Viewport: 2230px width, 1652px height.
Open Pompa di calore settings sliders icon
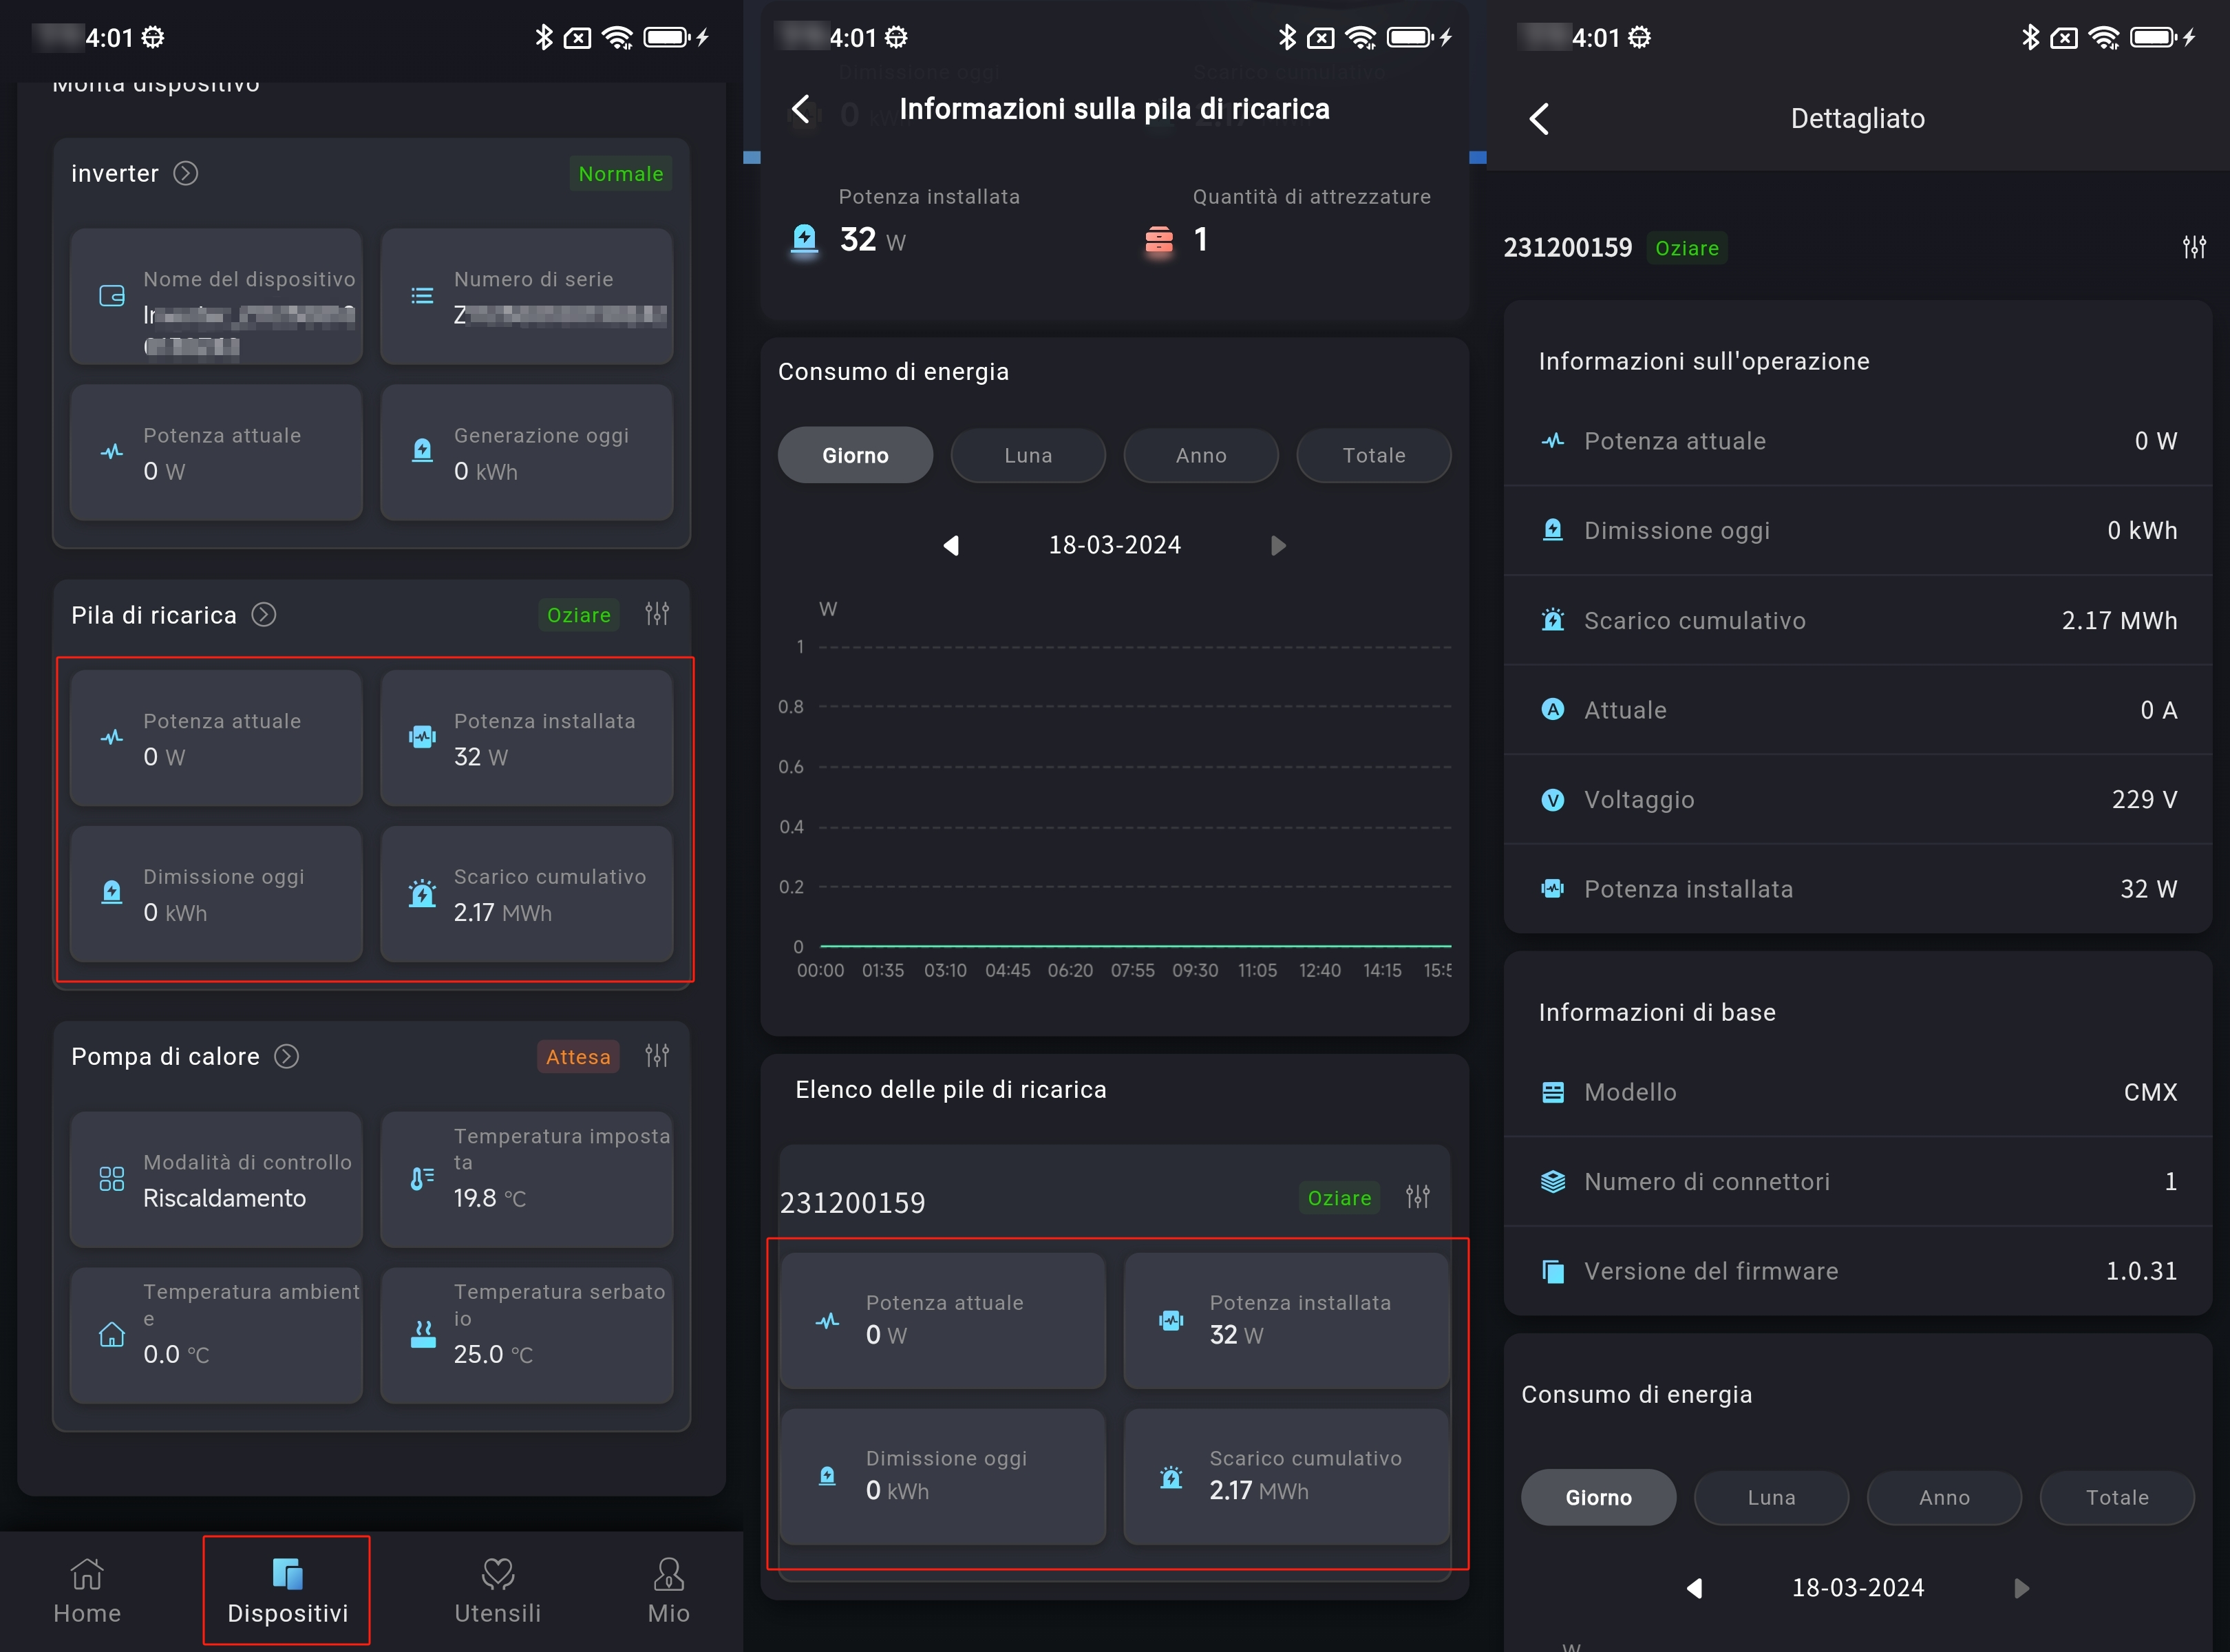click(x=656, y=1056)
